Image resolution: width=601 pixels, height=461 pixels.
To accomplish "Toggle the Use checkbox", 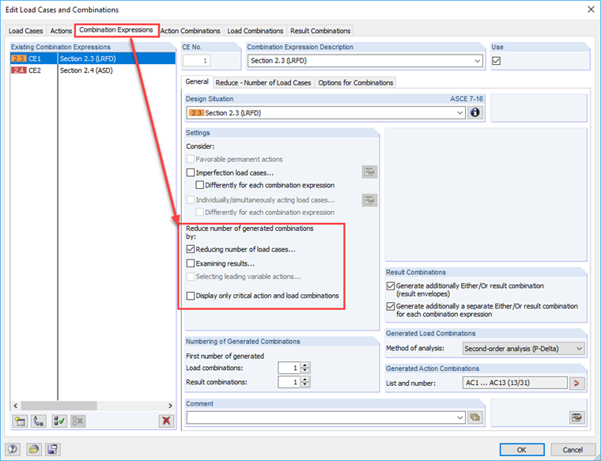I will pyautogui.click(x=497, y=61).
